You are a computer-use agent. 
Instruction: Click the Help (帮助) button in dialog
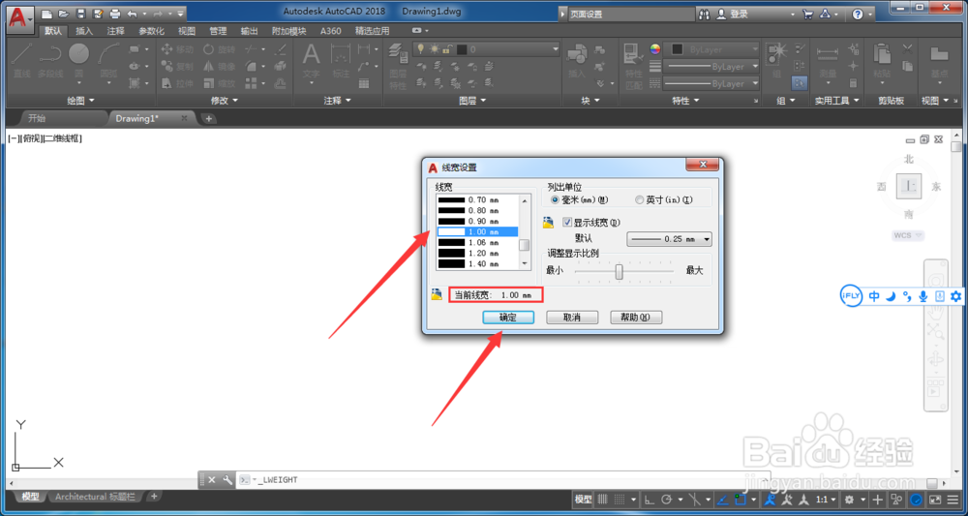pos(637,318)
